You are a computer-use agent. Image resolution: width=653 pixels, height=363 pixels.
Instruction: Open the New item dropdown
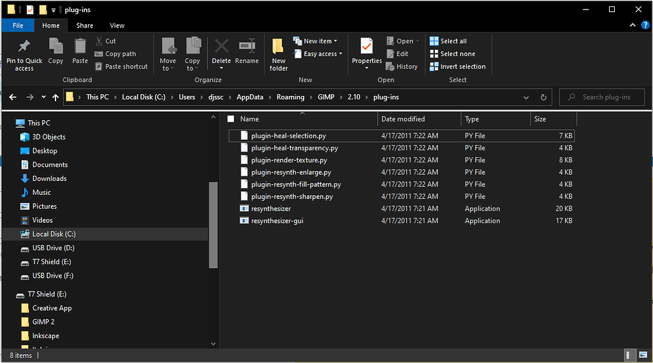pyautogui.click(x=315, y=41)
